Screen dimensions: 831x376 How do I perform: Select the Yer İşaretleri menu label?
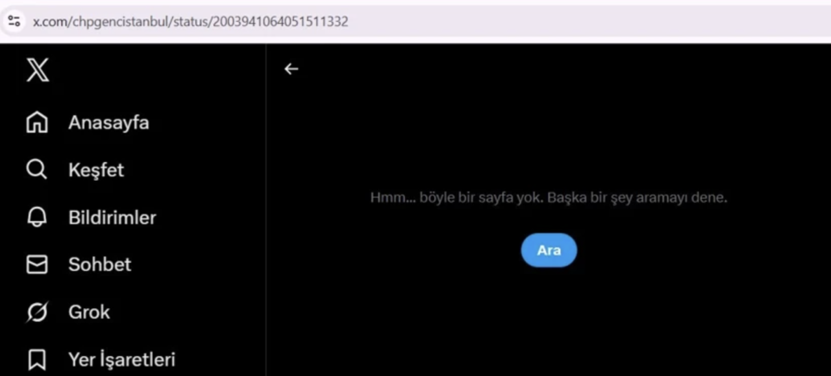[x=122, y=359]
